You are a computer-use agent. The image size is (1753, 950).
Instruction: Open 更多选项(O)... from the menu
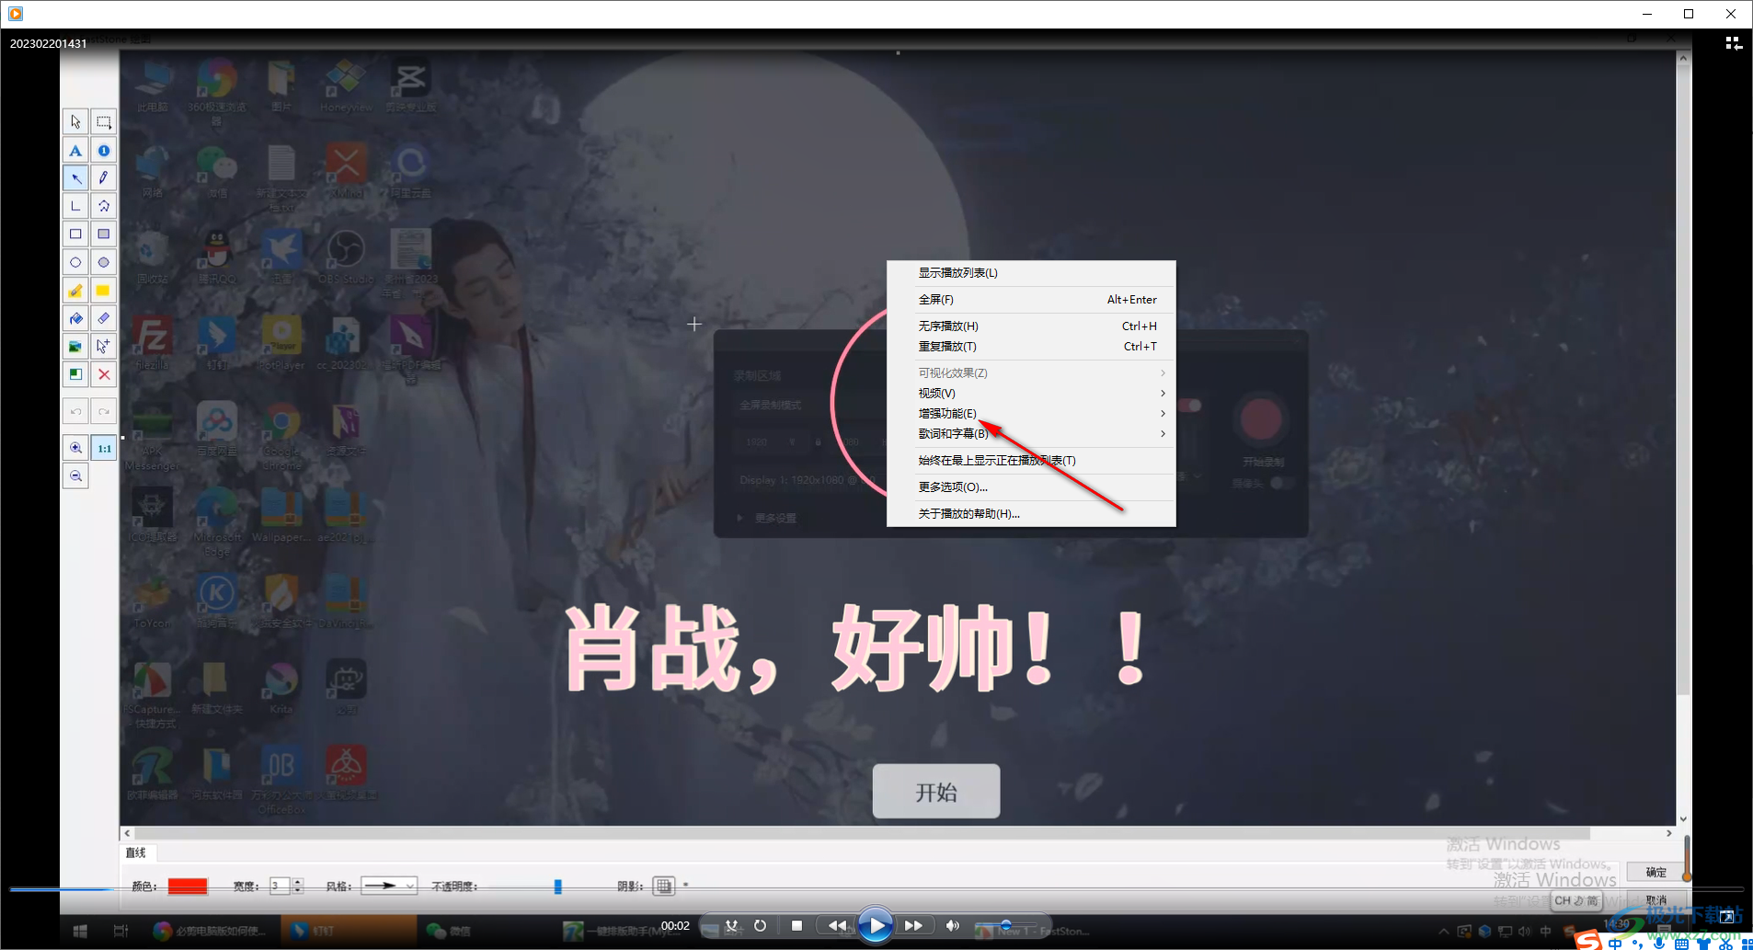click(1031, 486)
